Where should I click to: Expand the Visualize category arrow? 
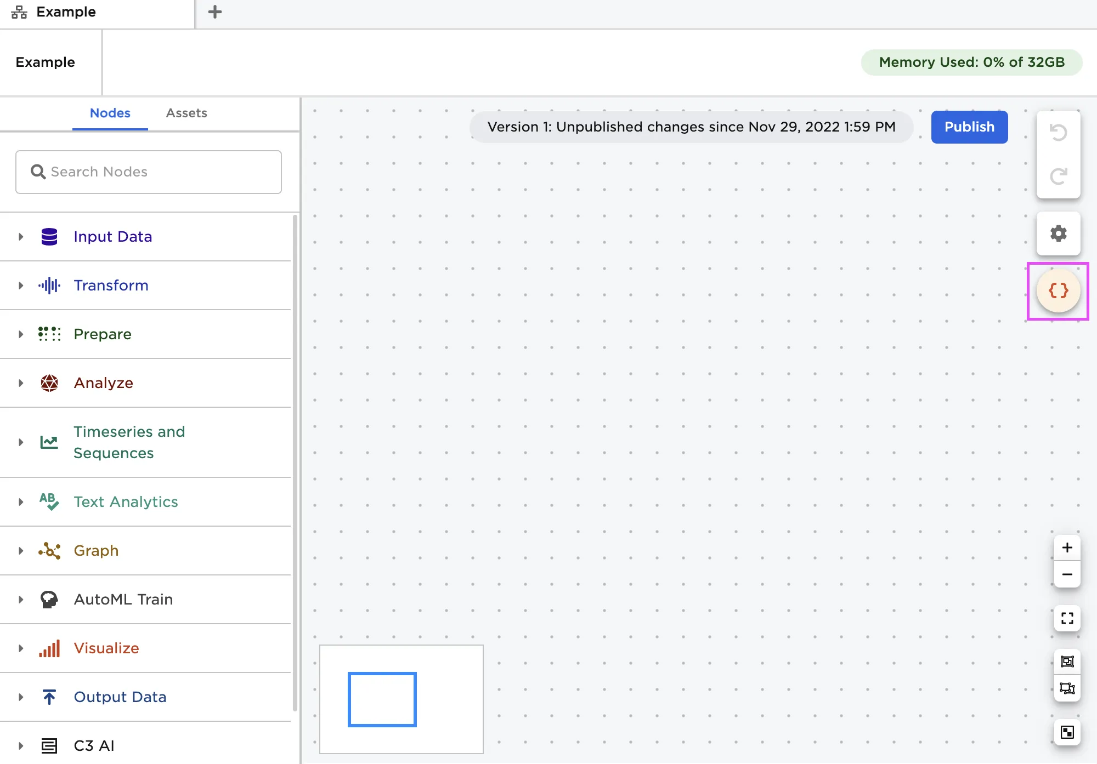coord(21,648)
